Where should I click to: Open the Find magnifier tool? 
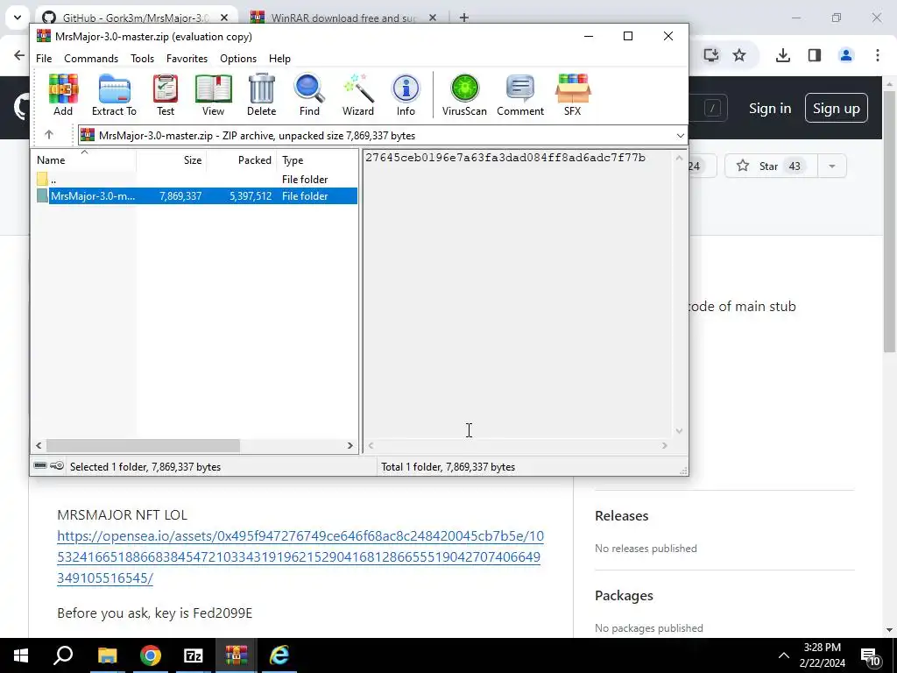(309, 95)
